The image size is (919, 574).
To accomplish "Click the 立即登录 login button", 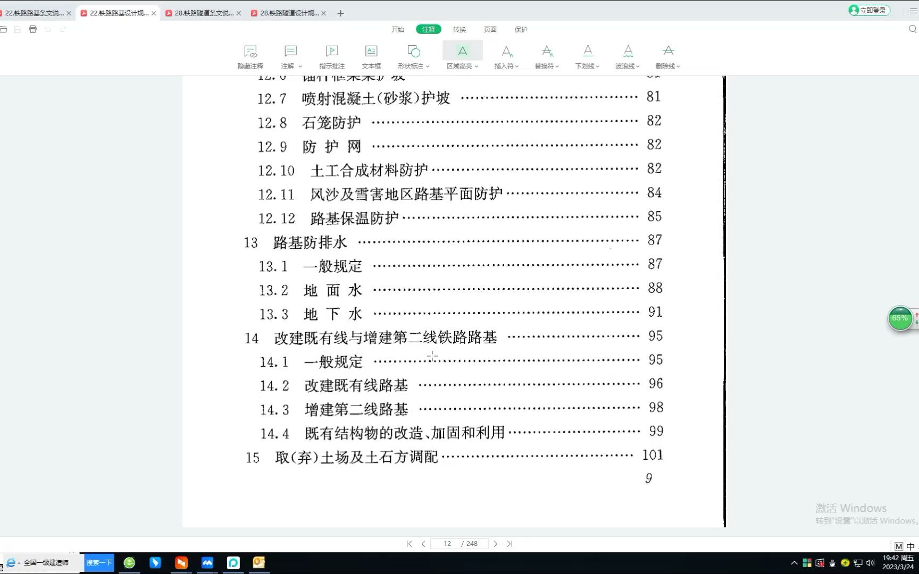I will (869, 10).
